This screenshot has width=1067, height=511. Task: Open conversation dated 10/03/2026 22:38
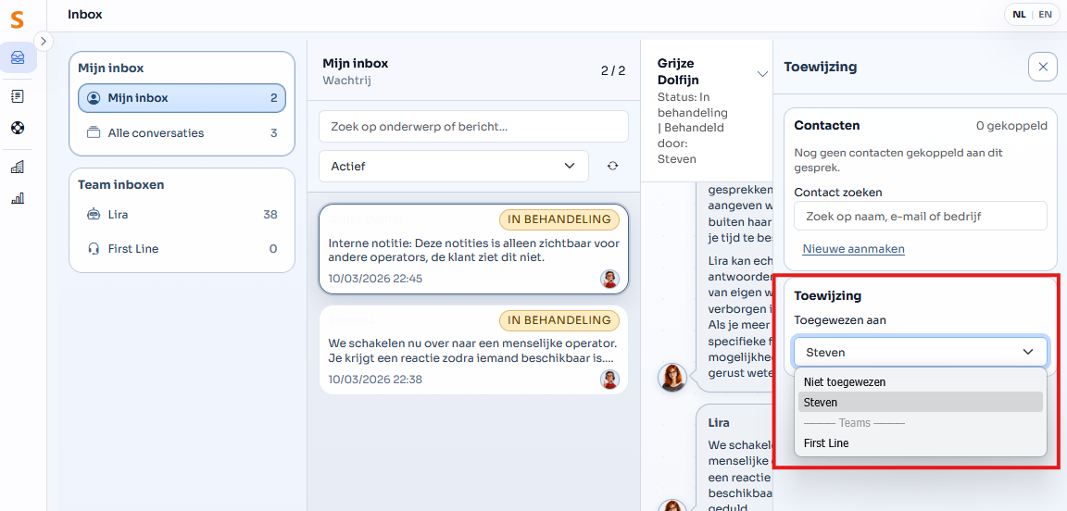pos(473,350)
